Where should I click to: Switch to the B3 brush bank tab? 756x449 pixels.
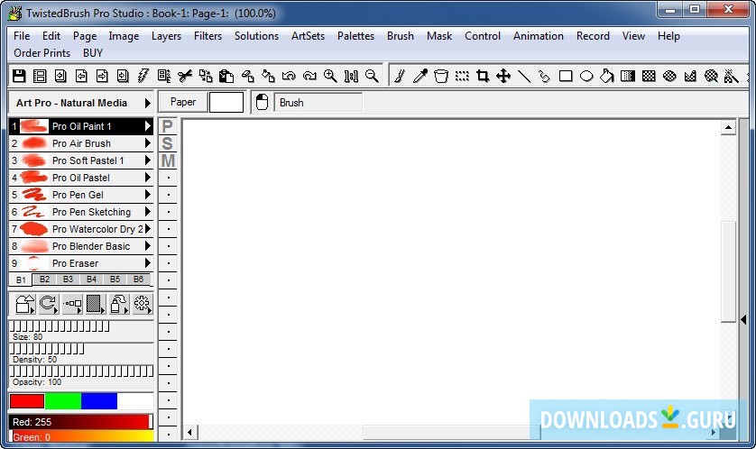click(x=68, y=279)
